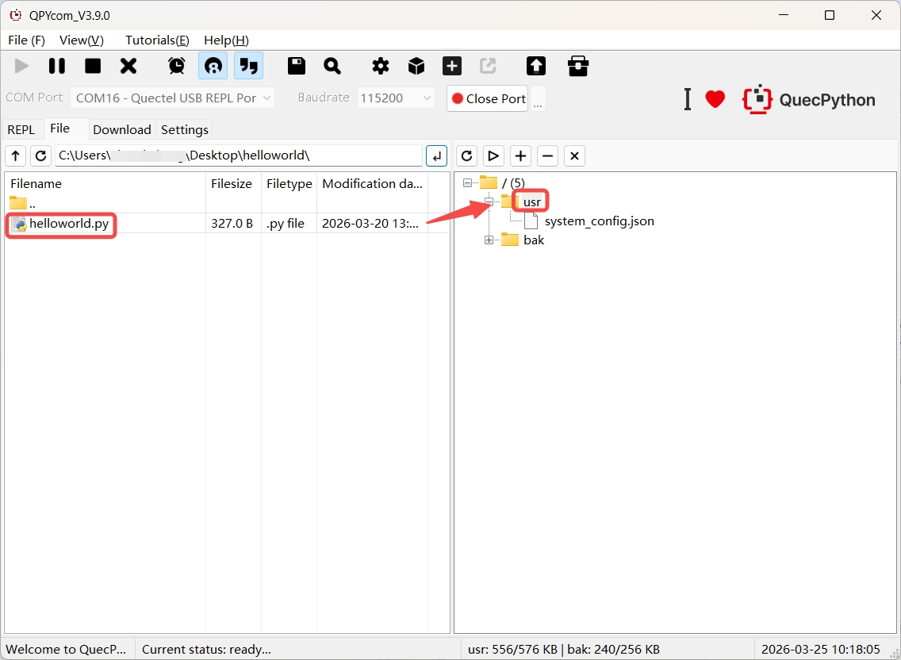
Task: Toggle the highlighted headset toolbar button
Action: (213, 66)
